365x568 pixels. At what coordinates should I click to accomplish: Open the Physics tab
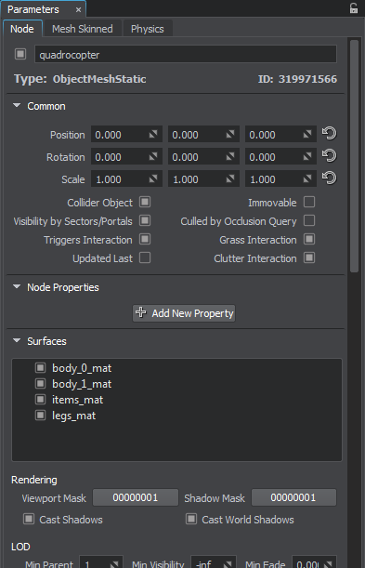[148, 29]
